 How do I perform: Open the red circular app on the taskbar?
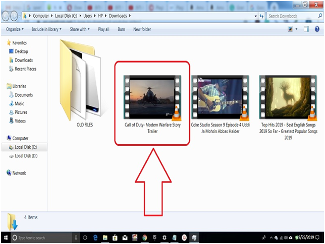[x=184, y=237]
